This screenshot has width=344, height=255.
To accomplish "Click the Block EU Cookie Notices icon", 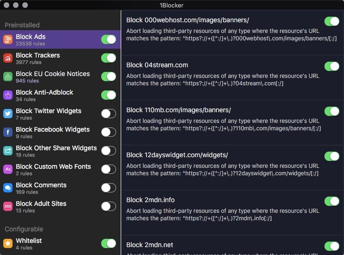I will [8, 76].
